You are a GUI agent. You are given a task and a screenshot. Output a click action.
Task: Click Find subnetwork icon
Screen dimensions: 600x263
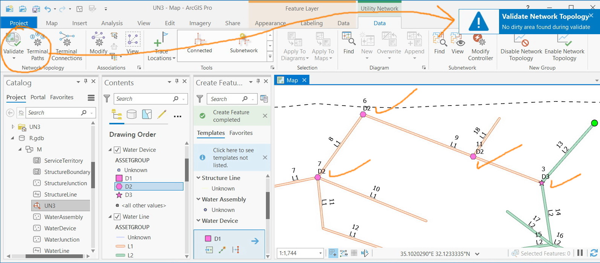440,39
